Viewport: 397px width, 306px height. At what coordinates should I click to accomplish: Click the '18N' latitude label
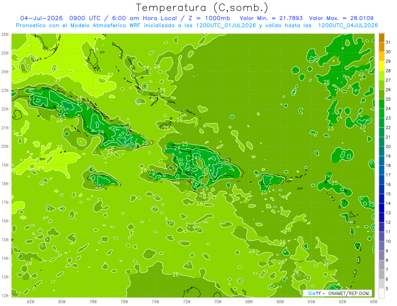point(5,184)
